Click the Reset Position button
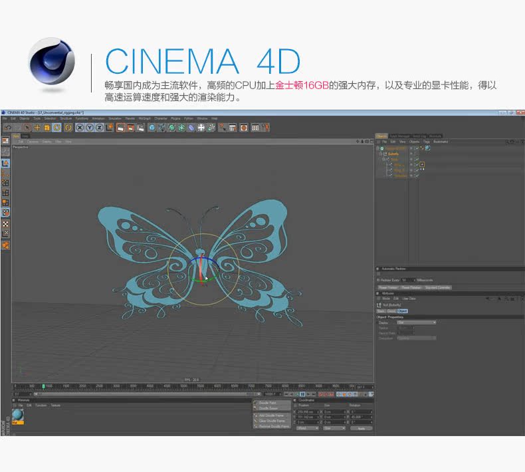 point(388,287)
